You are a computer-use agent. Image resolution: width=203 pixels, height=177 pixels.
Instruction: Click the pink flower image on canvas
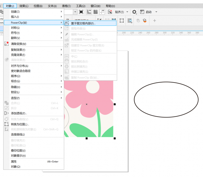(89, 109)
